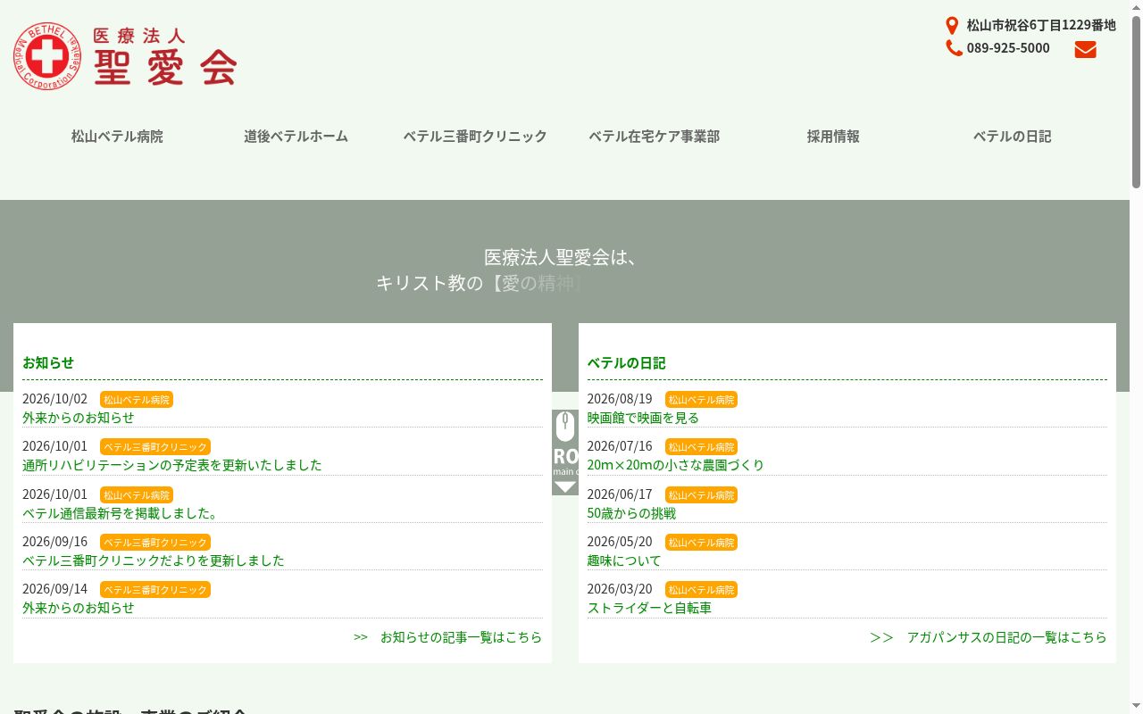Screen dimensions: 1143x714
Task: Click the mouse scroll indicator icon
Action: (565, 427)
